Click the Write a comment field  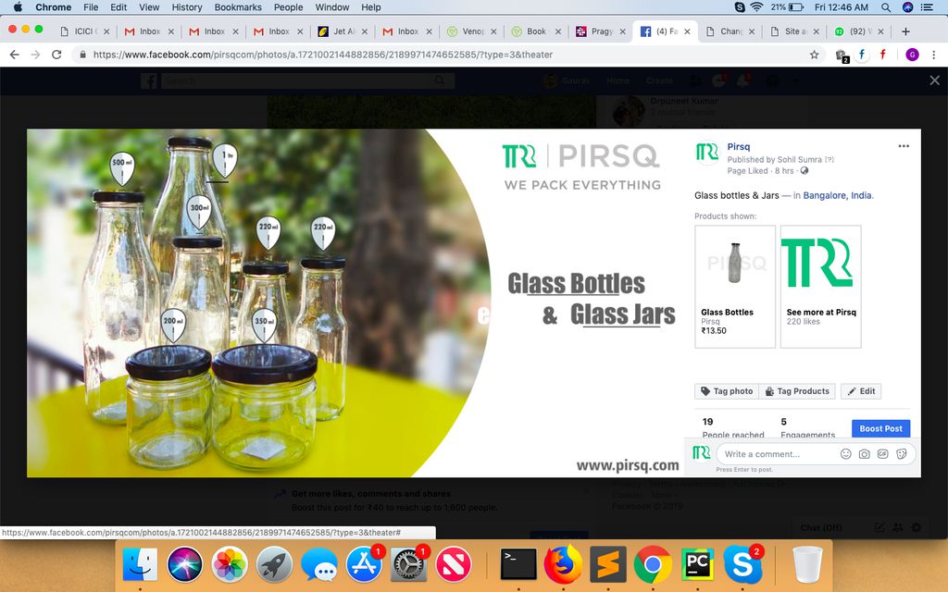[778, 453]
